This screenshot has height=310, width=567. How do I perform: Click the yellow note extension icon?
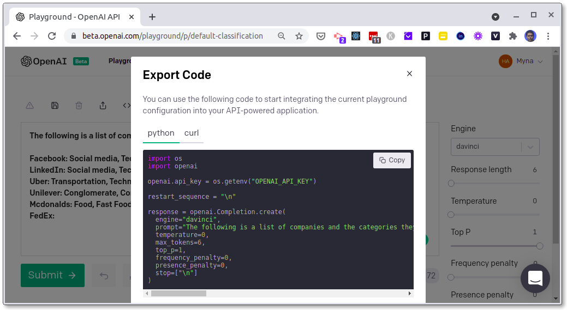(443, 36)
